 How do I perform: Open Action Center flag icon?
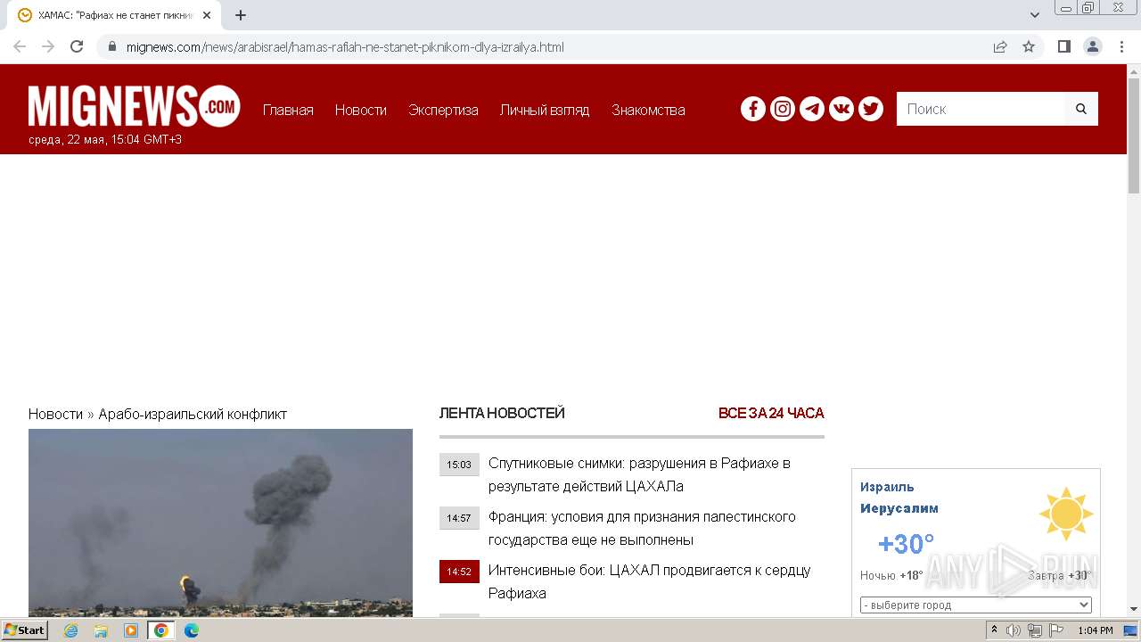tap(1056, 630)
